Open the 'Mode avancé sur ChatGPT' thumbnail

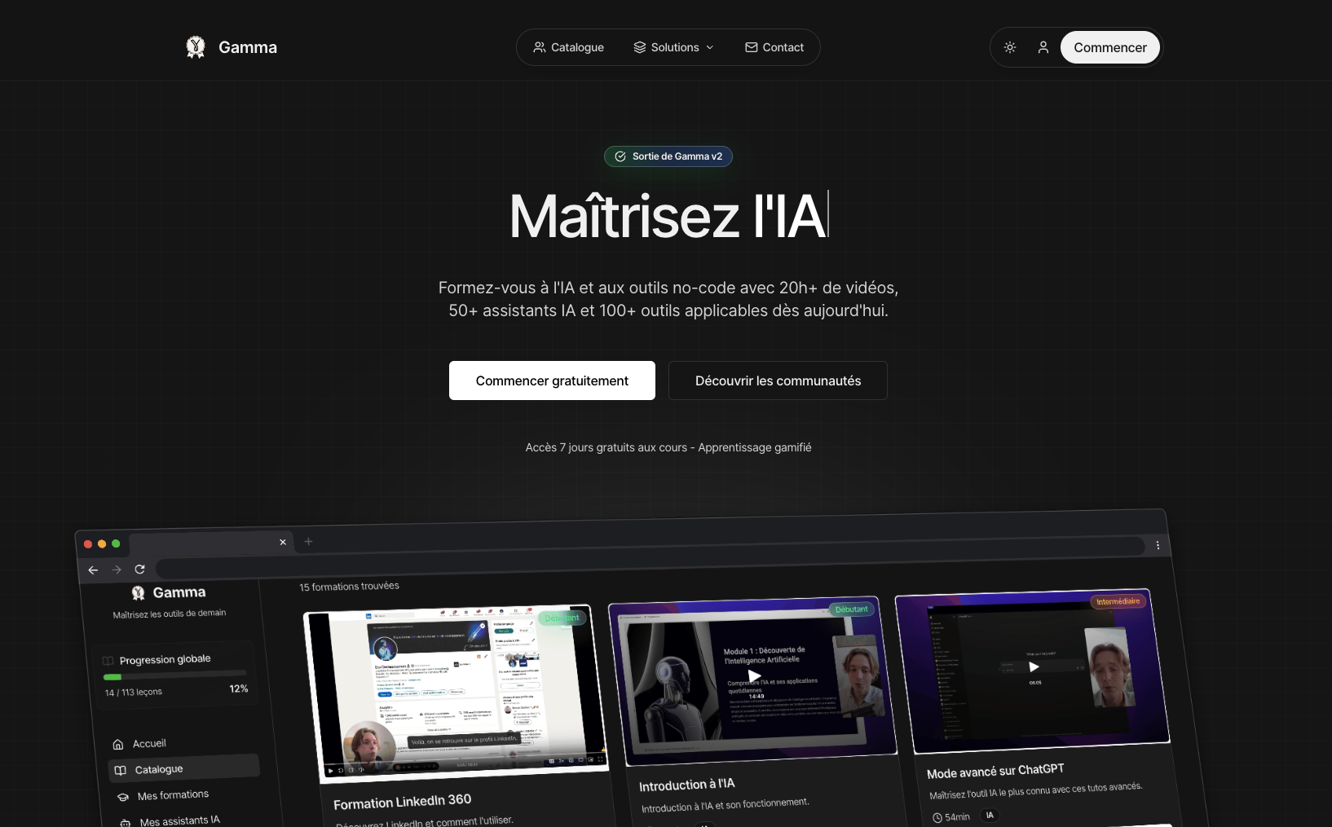[x=1032, y=670]
